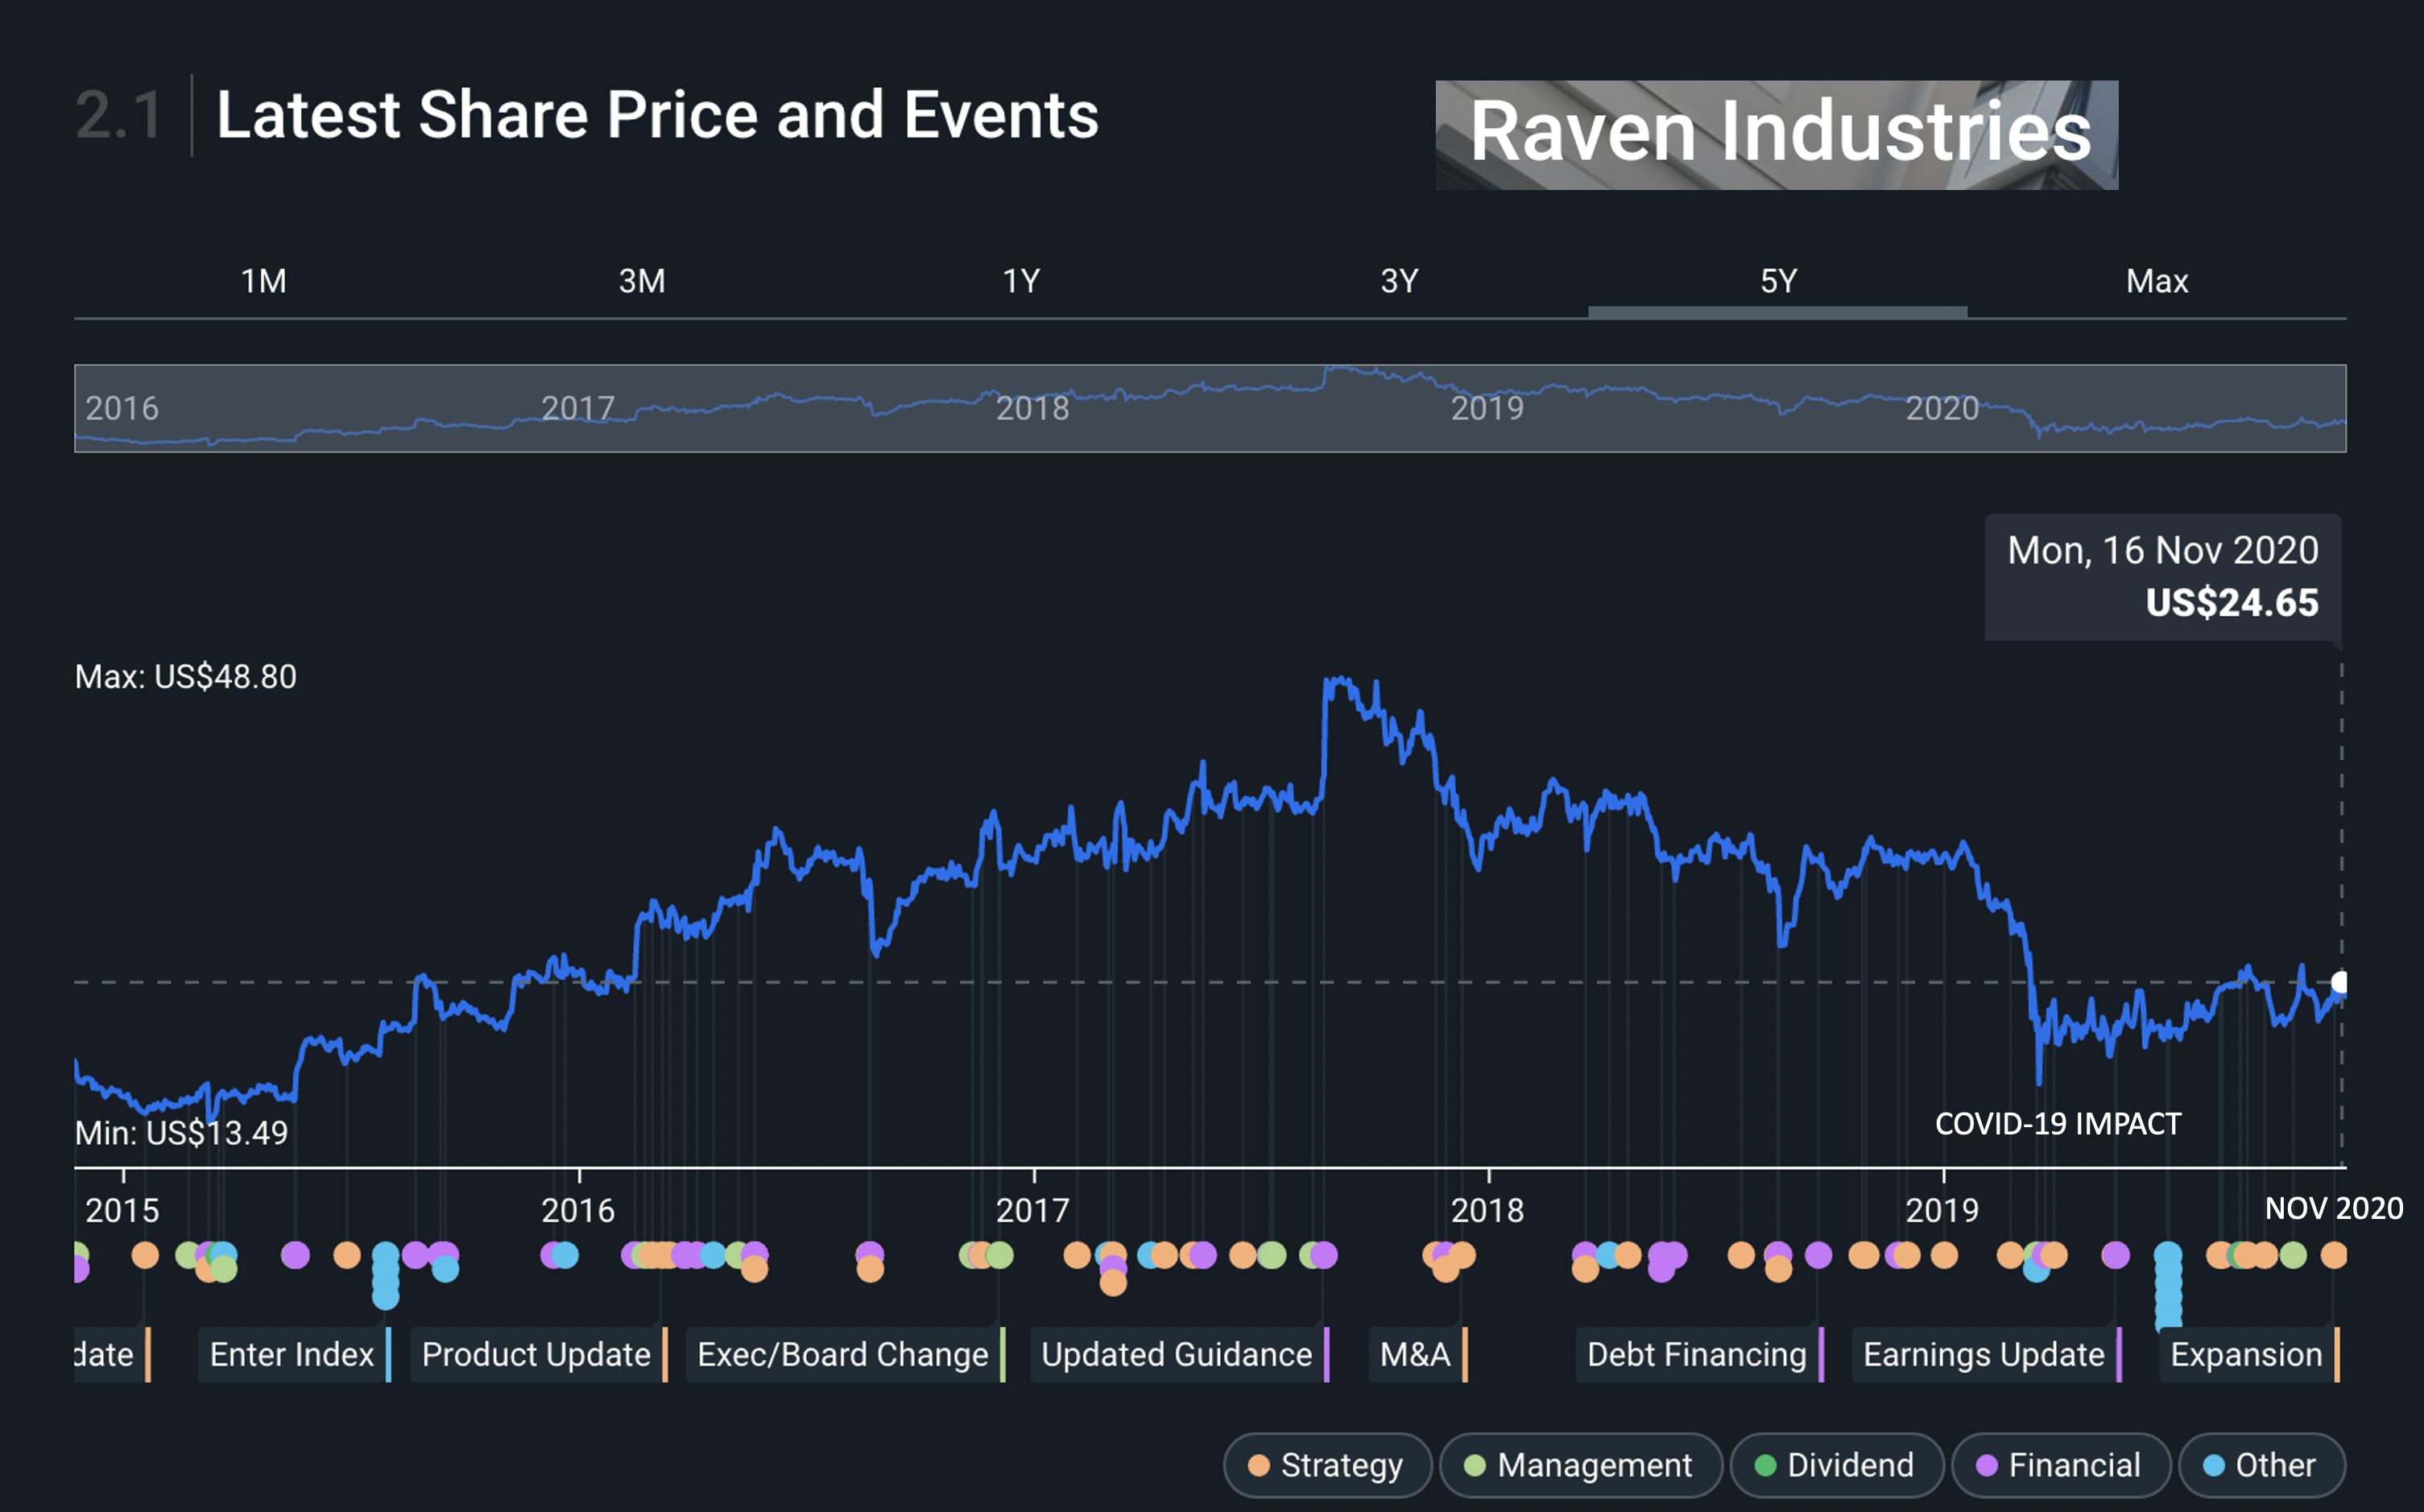The image size is (2424, 1512).
Task: Select the 1Y range tab
Action: [x=1020, y=281]
